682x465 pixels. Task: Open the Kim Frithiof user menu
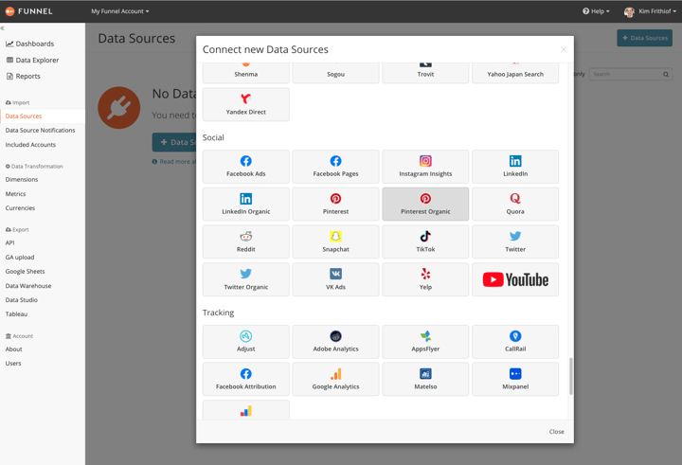(650, 11)
